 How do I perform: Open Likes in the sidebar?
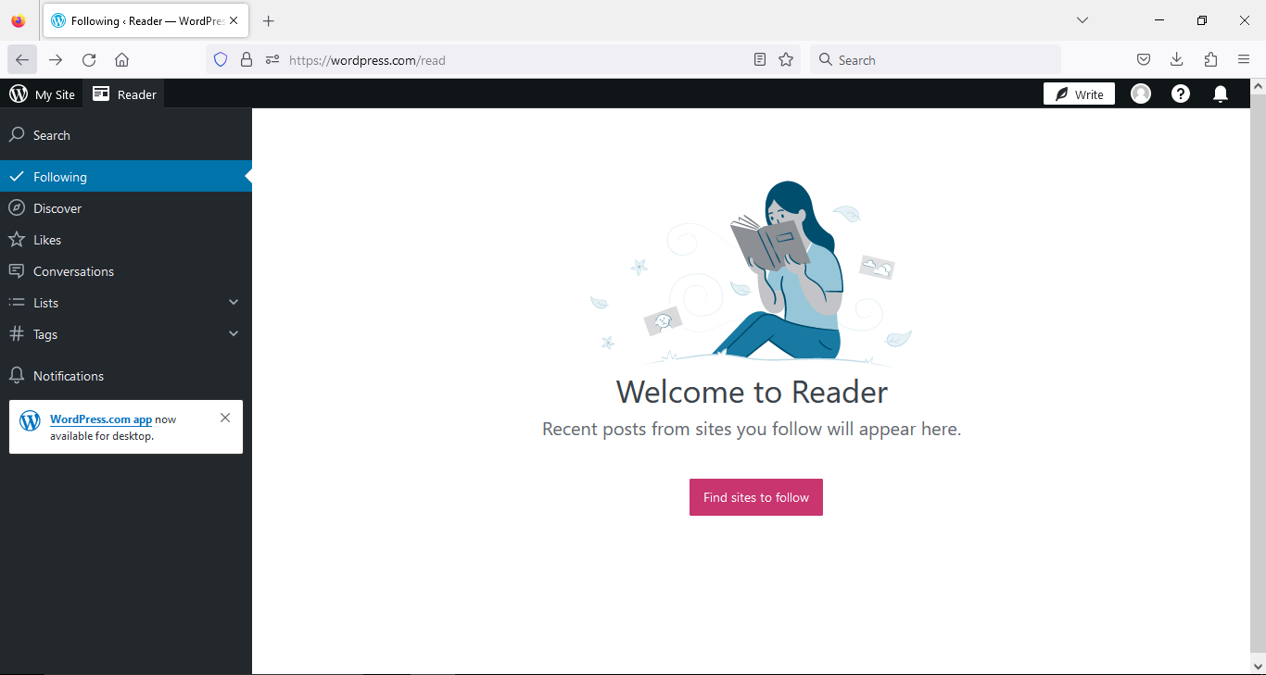tap(126, 240)
